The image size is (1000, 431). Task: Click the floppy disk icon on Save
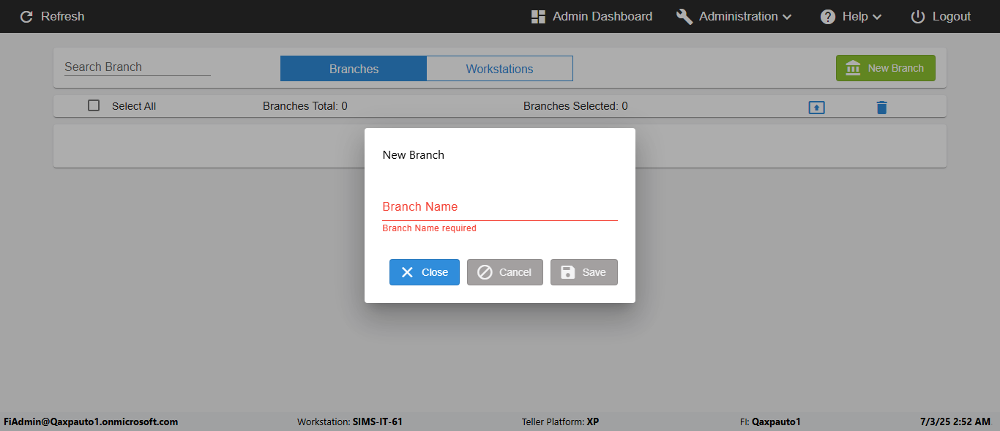pos(567,272)
